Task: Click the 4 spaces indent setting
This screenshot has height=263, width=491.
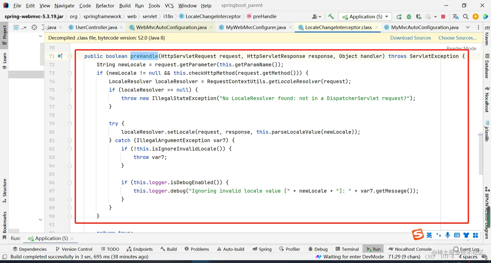Action: tap(468, 257)
